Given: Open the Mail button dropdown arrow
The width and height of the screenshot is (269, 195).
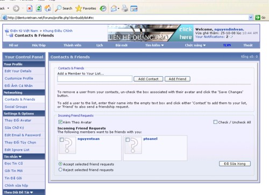Looking at the screenshot, I should click(x=118, y=9).
